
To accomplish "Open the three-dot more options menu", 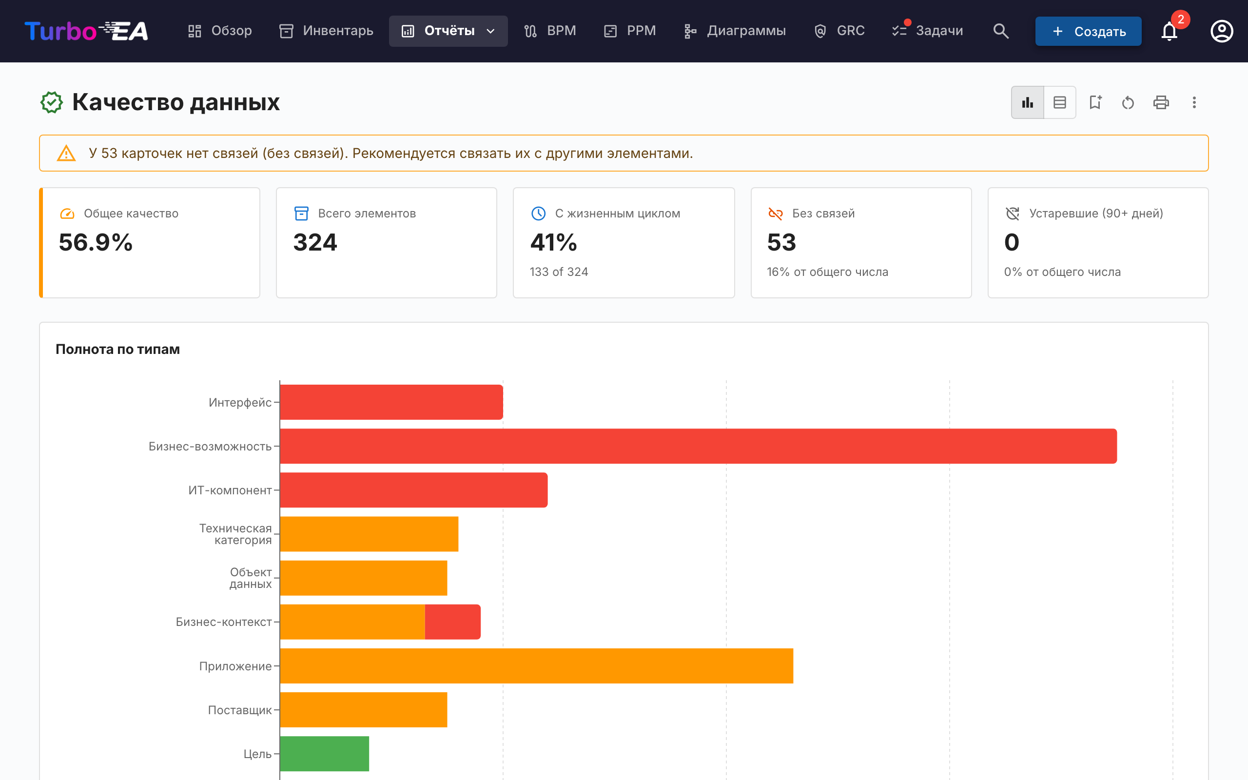I will tap(1194, 103).
